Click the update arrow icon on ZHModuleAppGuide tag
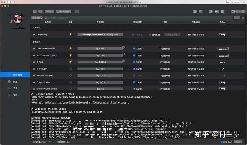 pos(123,47)
